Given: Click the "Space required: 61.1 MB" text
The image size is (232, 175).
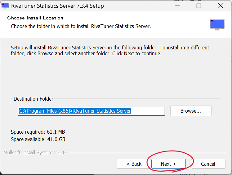Looking at the screenshot, I should pyautogui.click(x=38, y=132).
